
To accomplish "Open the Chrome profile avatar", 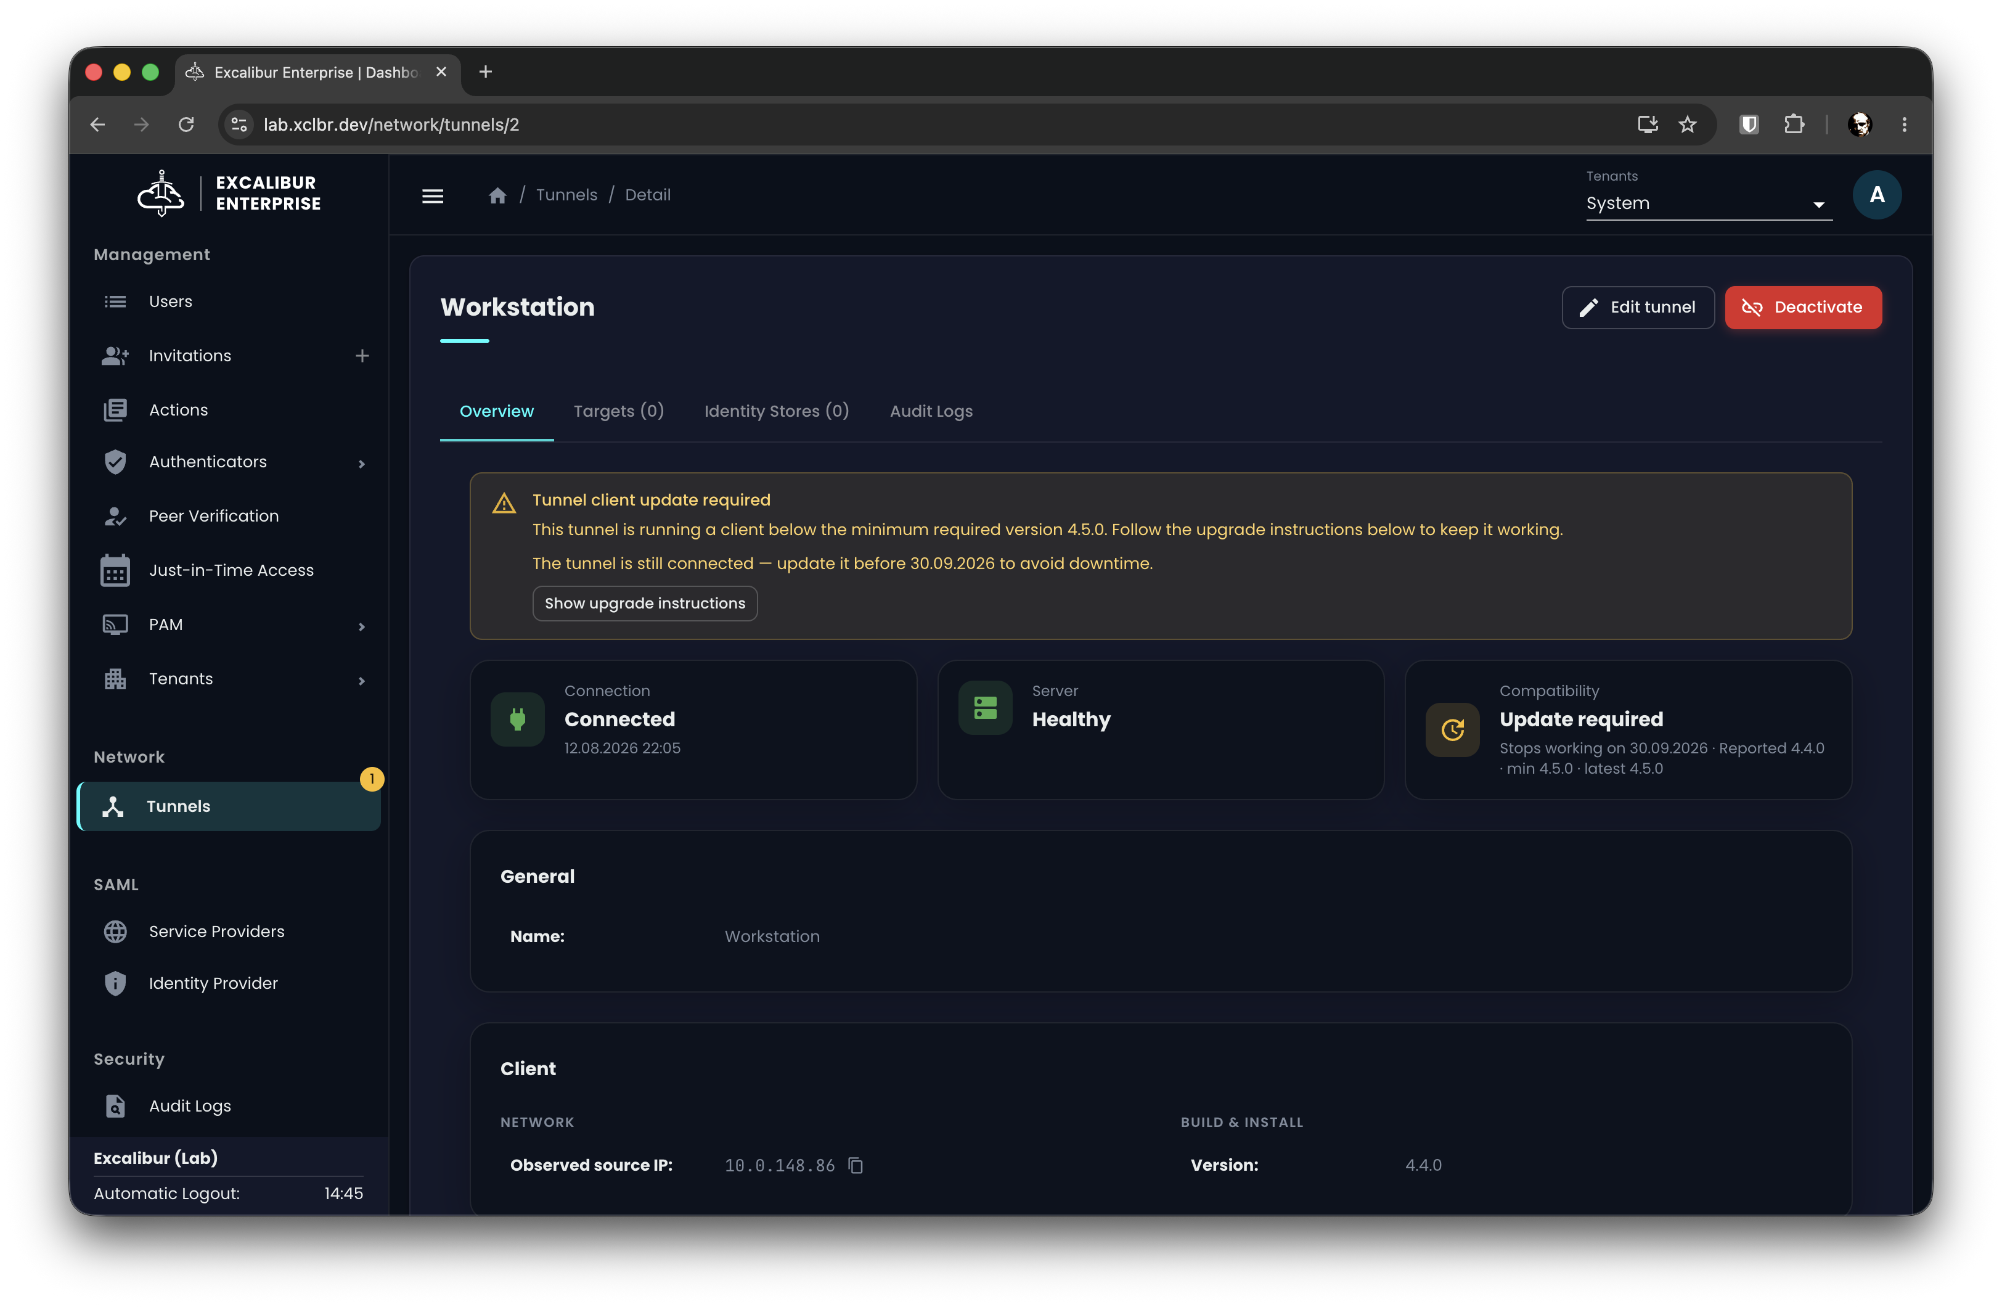I will [1860, 125].
